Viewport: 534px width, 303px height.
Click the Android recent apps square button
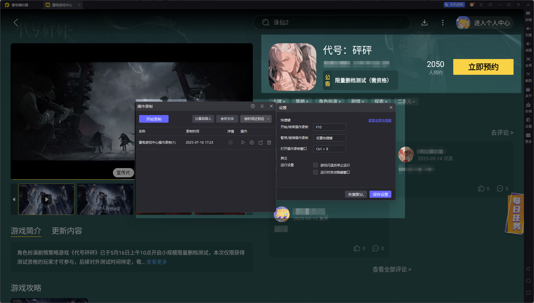[528, 293]
